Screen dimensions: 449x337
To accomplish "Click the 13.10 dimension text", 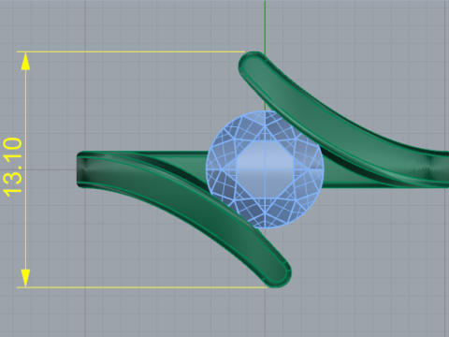I will coord(13,168).
